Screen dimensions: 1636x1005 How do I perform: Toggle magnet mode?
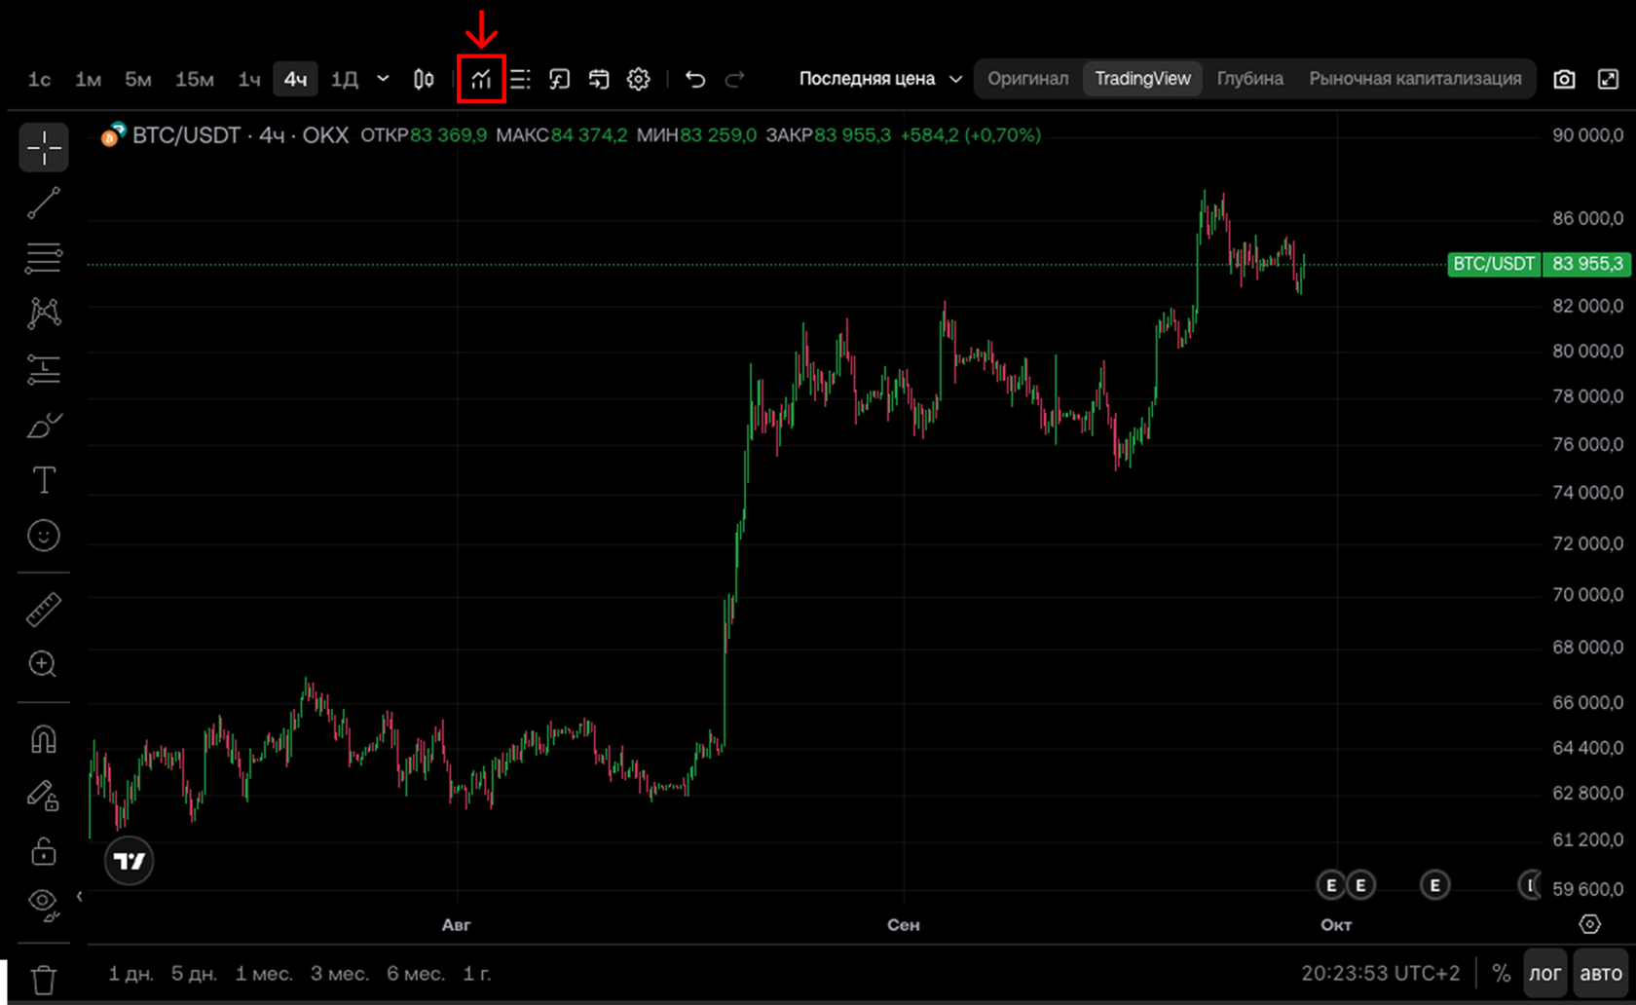(x=43, y=739)
